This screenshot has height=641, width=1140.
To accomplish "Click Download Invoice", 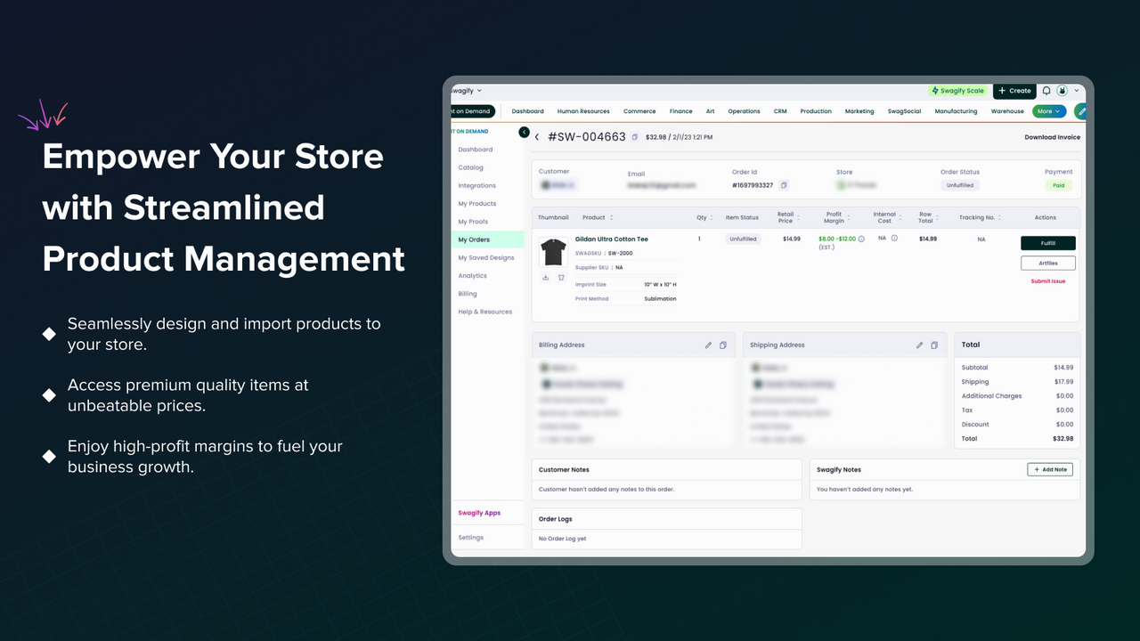I will coord(1052,137).
